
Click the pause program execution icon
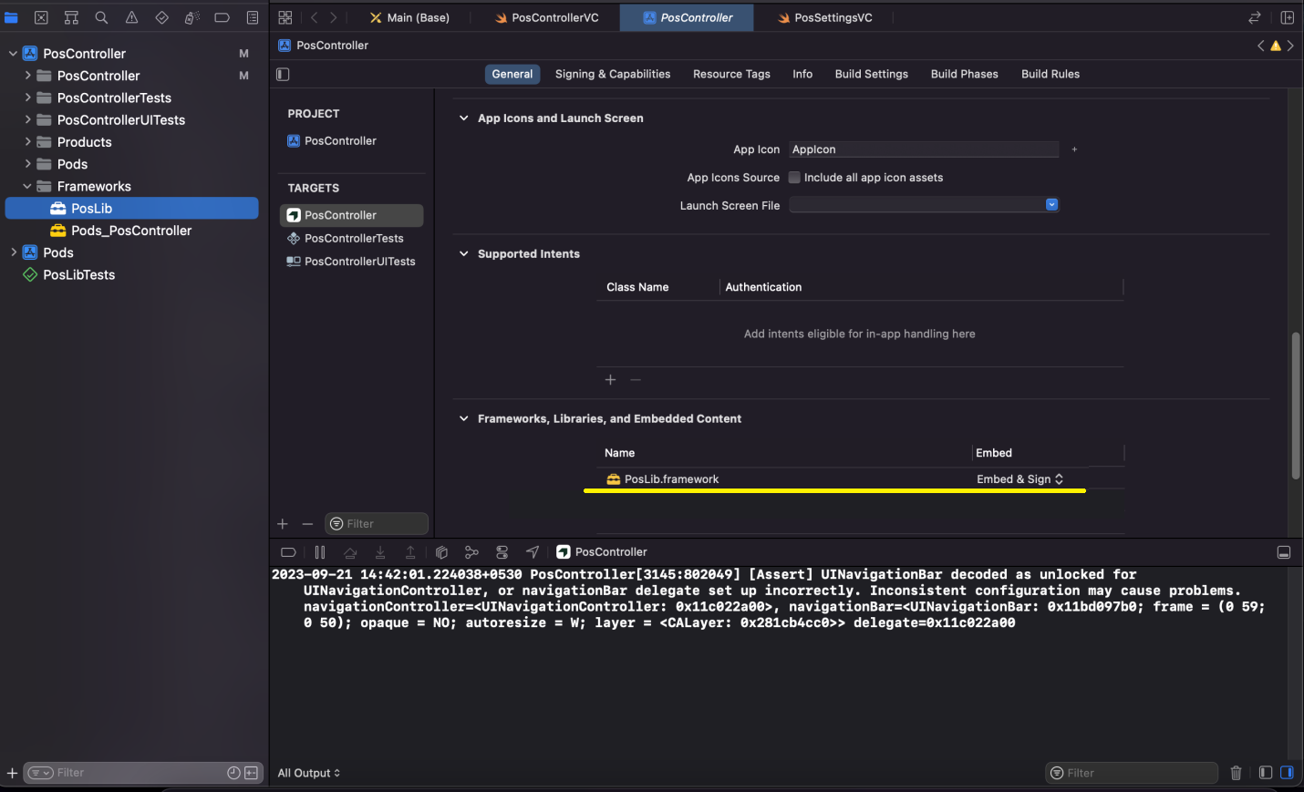319,552
